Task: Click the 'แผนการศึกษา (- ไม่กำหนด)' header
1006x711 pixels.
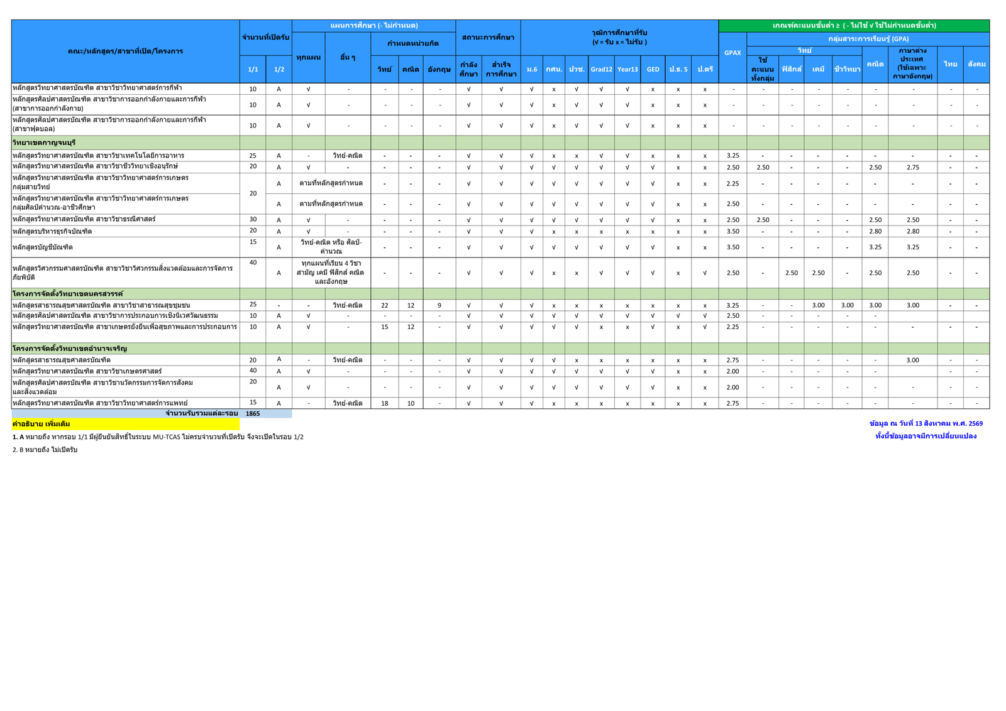Action: click(373, 26)
